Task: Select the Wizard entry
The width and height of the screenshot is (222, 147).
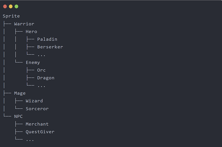Action: pyautogui.click(x=34, y=101)
